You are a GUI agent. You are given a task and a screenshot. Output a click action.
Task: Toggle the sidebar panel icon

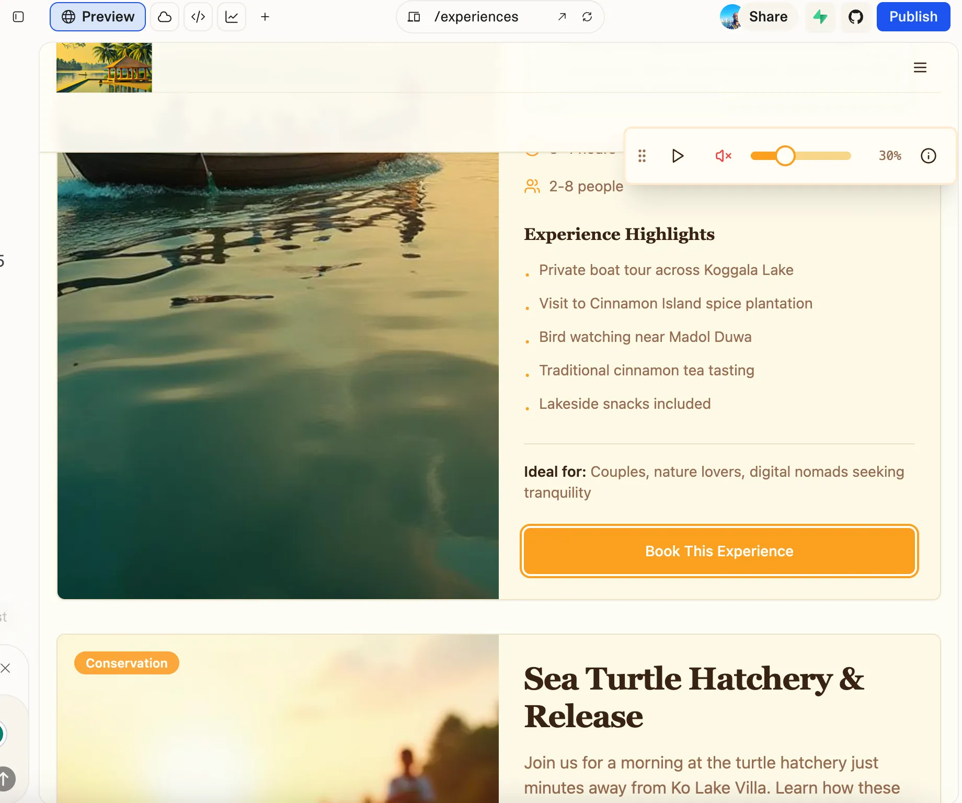click(x=18, y=17)
